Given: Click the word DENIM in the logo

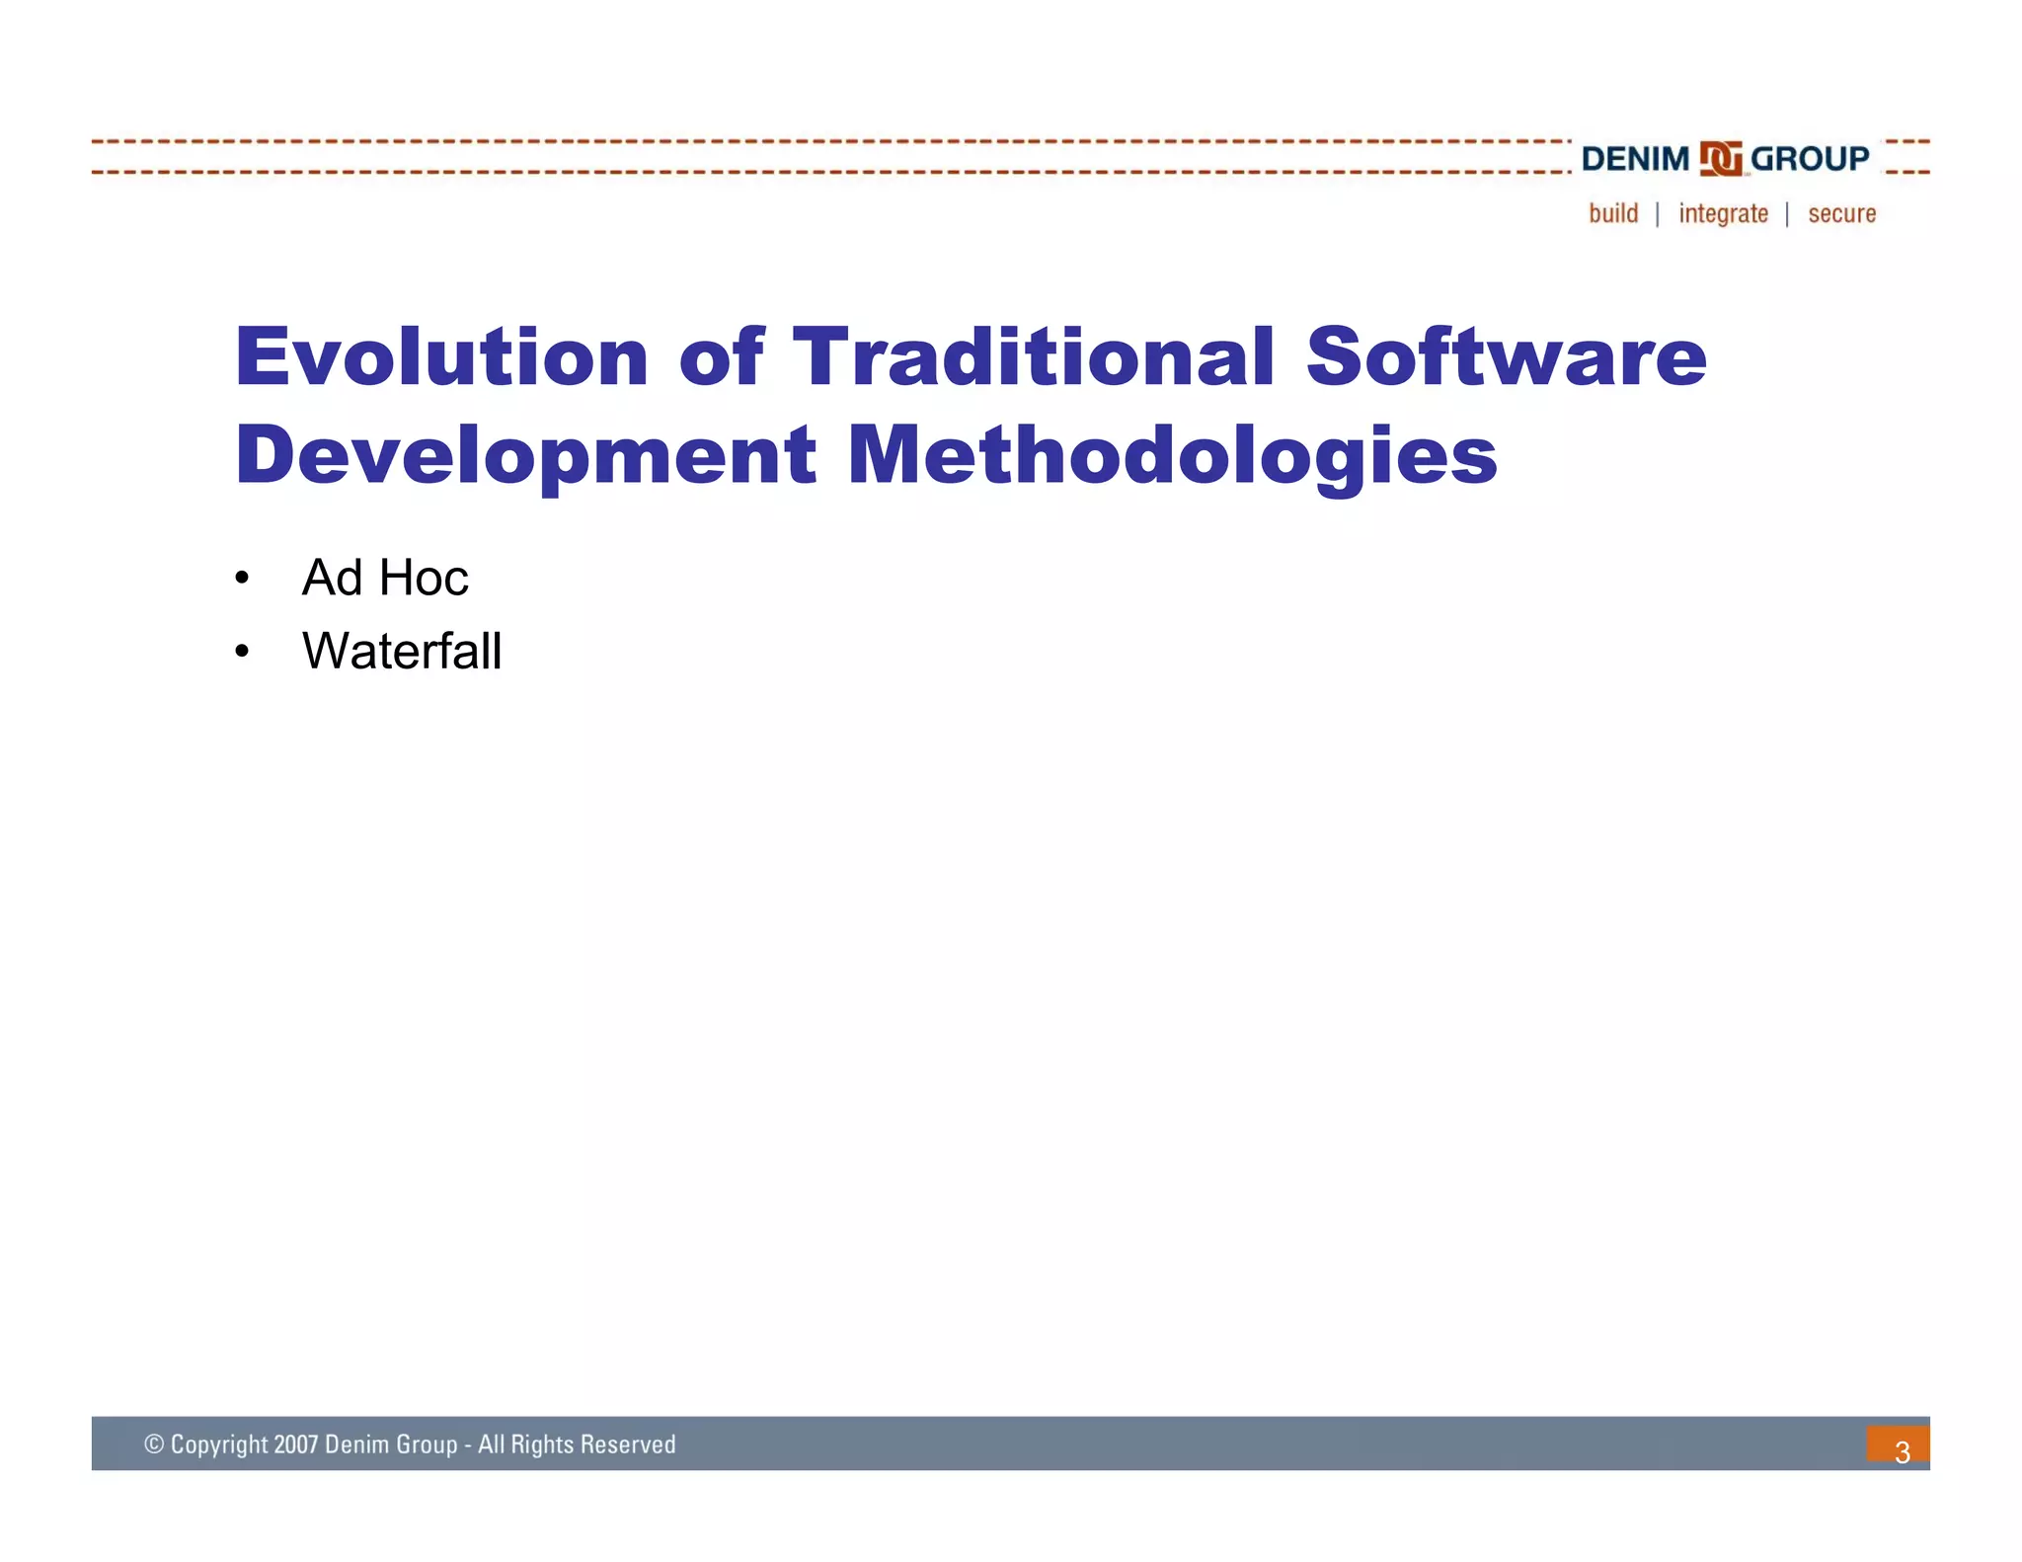Looking at the screenshot, I should pyautogui.click(x=1635, y=159).
